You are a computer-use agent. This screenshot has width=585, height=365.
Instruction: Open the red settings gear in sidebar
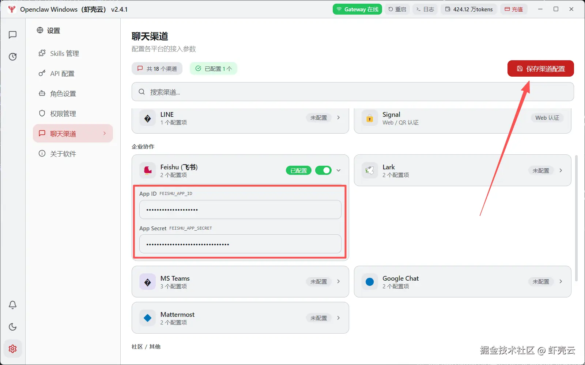point(13,349)
